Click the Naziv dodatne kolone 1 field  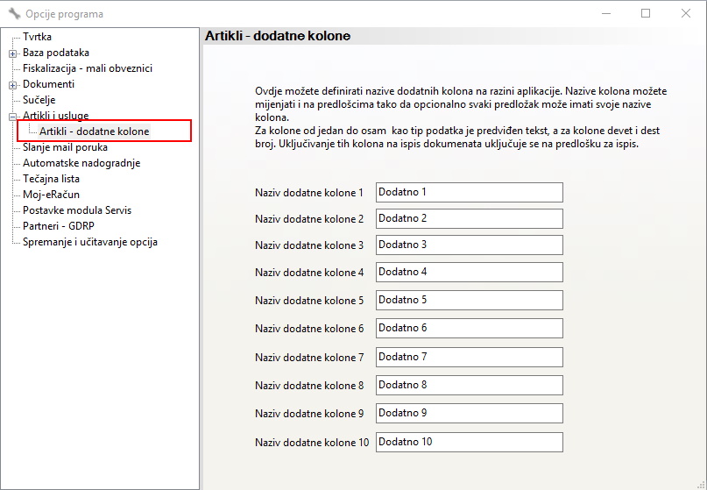coord(469,192)
